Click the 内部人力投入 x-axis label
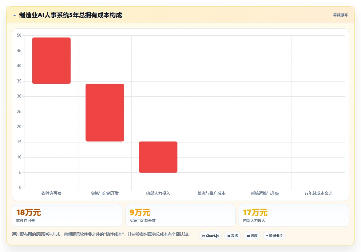Image resolution: width=361 pixels, height=252 pixels. click(x=158, y=193)
